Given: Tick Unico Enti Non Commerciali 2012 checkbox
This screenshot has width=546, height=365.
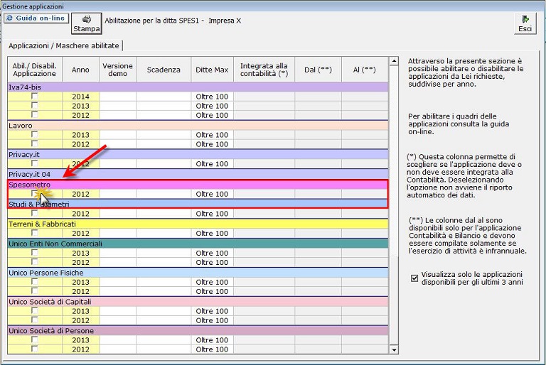Looking at the screenshot, I should coord(34,262).
